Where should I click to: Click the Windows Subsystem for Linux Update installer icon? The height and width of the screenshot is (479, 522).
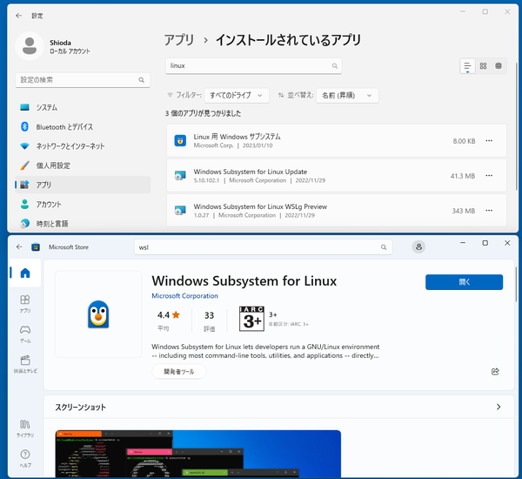coord(180,176)
